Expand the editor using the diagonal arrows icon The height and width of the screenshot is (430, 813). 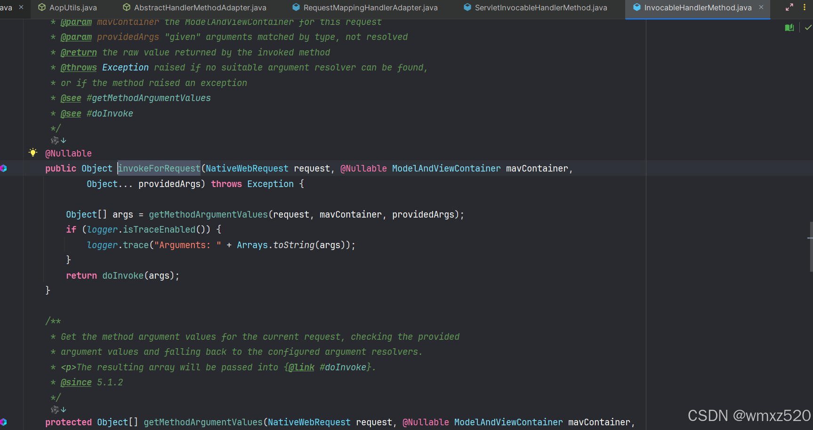click(x=789, y=7)
